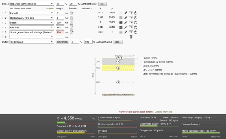Edit the EPS 045 layer
Screen dimensions: 226x139
click(x=126, y=27)
